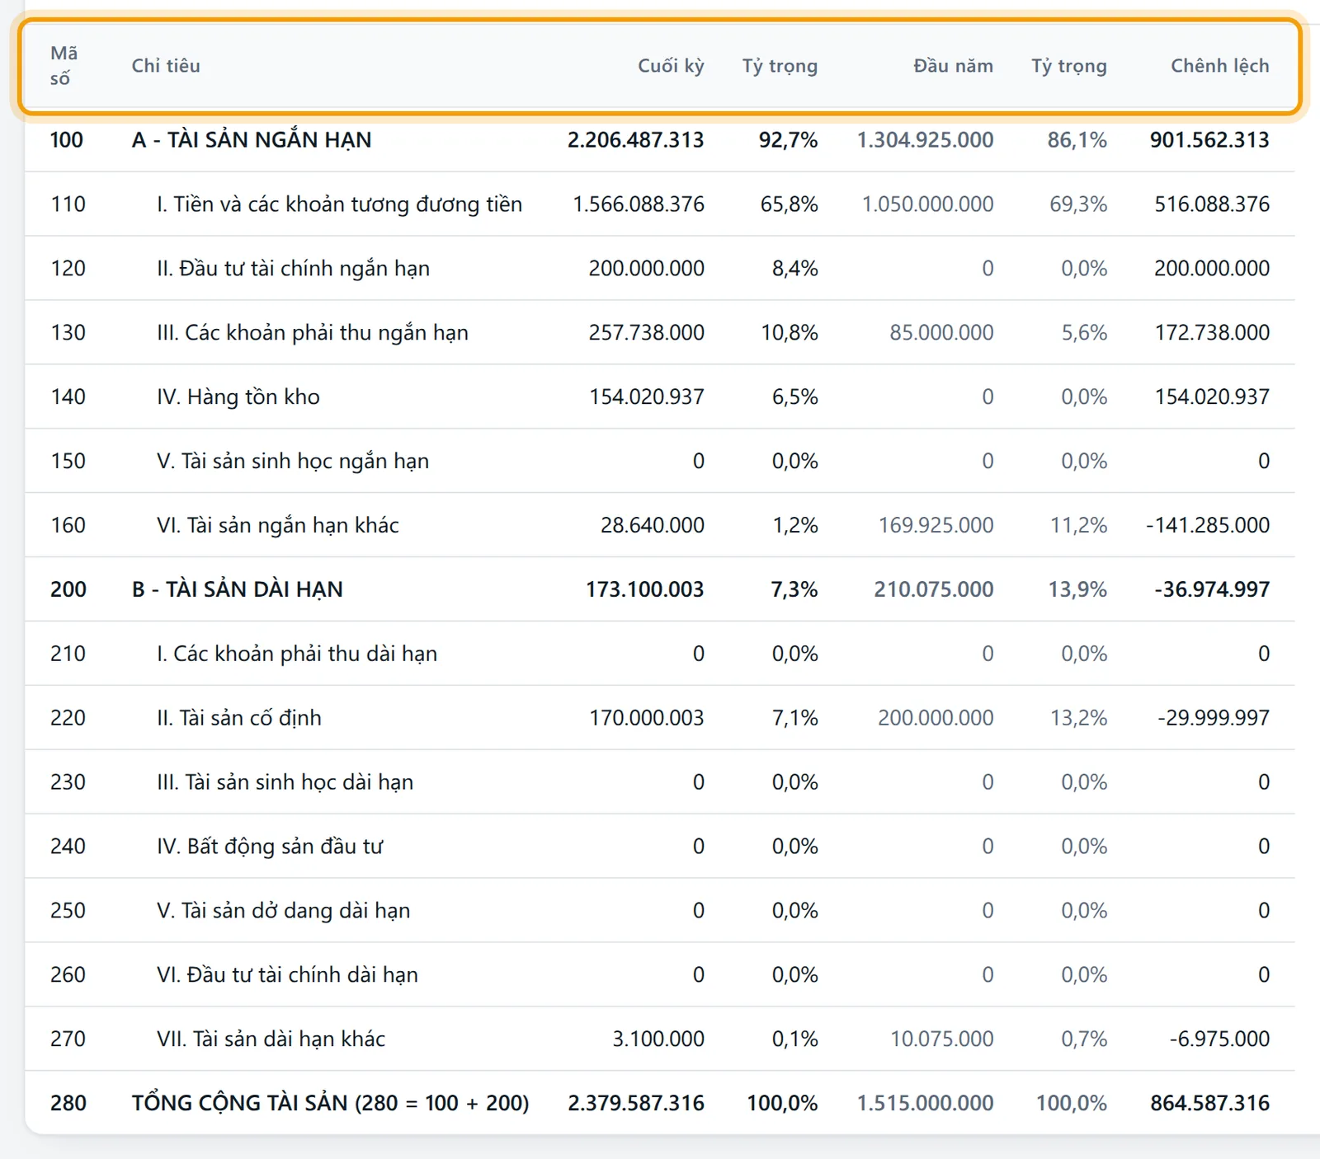Select 'III. Tài sản sinh học dài hạn'

click(285, 782)
